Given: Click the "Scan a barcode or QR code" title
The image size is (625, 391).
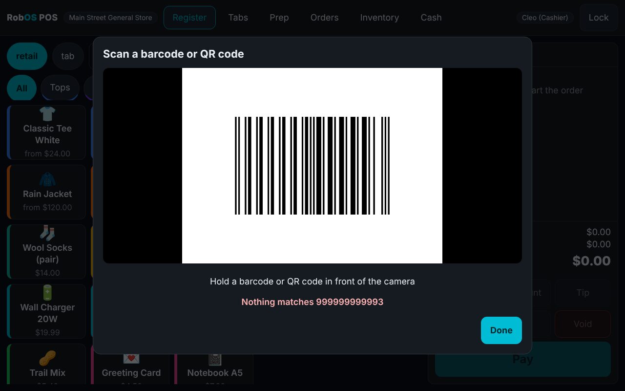Looking at the screenshot, I should [x=173, y=54].
